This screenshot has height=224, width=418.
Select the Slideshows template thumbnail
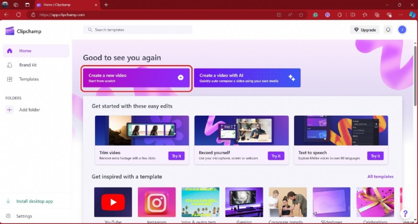tap(332, 202)
